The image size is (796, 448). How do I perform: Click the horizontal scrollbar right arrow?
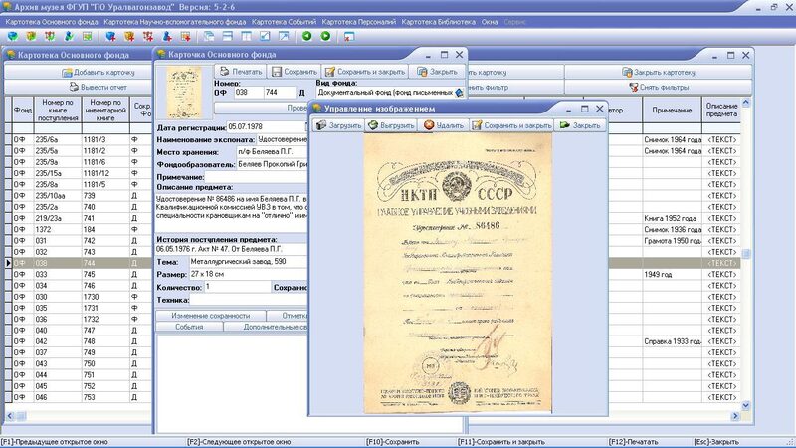735,416
